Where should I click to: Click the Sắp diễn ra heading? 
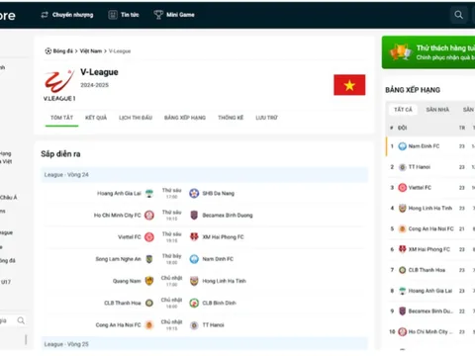pyautogui.click(x=60, y=154)
